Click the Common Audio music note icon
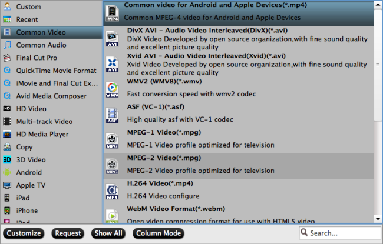The width and height of the screenshot is (383, 244). tap(7, 45)
